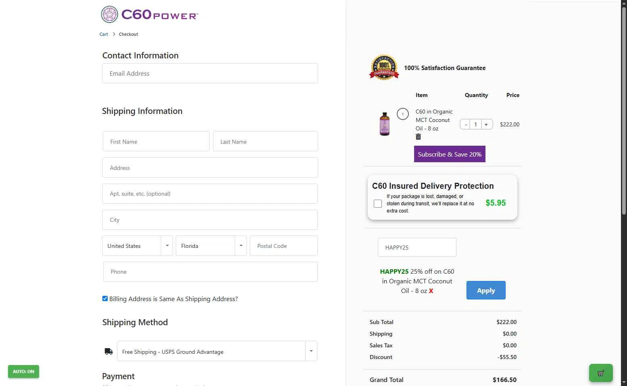Image resolution: width=627 pixels, height=386 pixels.
Task: Open the green floating cart icon button
Action: tap(601, 373)
